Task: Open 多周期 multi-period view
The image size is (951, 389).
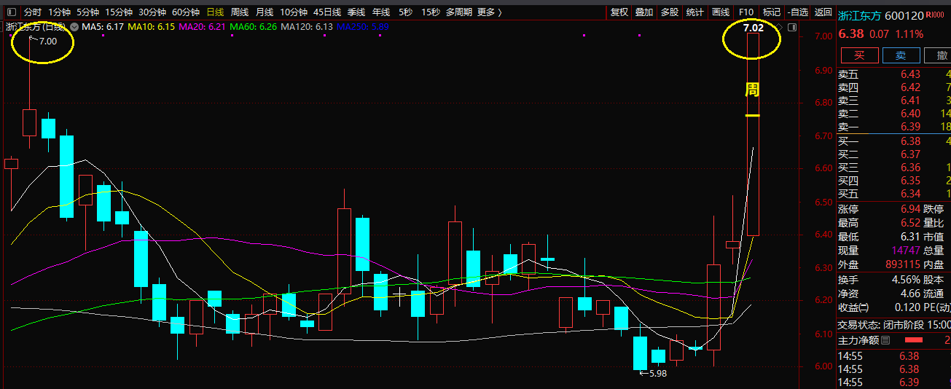Action: (459, 12)
